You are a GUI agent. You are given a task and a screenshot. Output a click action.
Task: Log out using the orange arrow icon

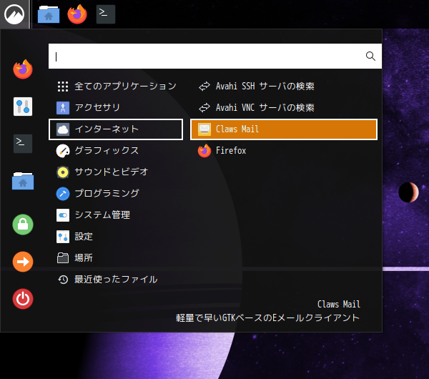23,262
